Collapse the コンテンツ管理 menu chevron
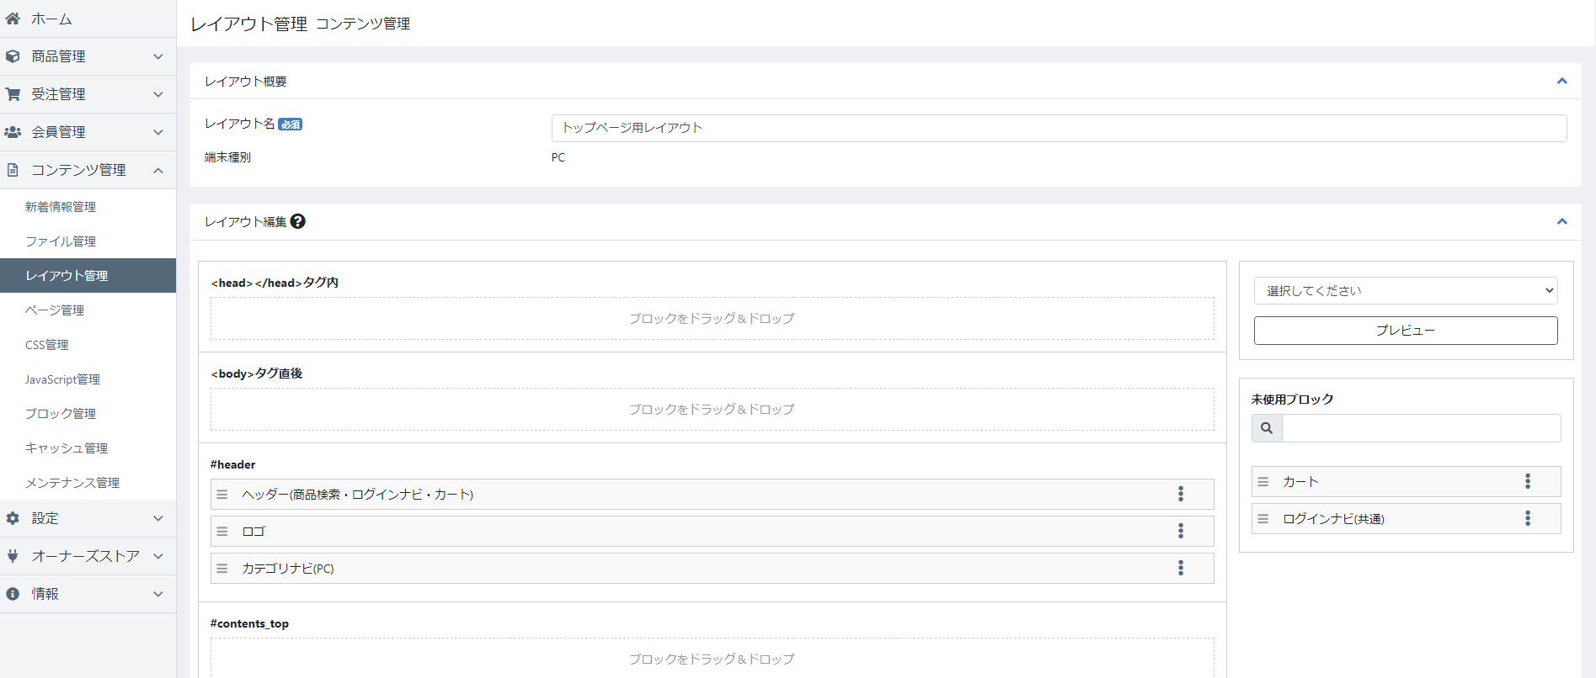Image resolution: width=1596 pixels, height=678 pixels. (158, 170)
